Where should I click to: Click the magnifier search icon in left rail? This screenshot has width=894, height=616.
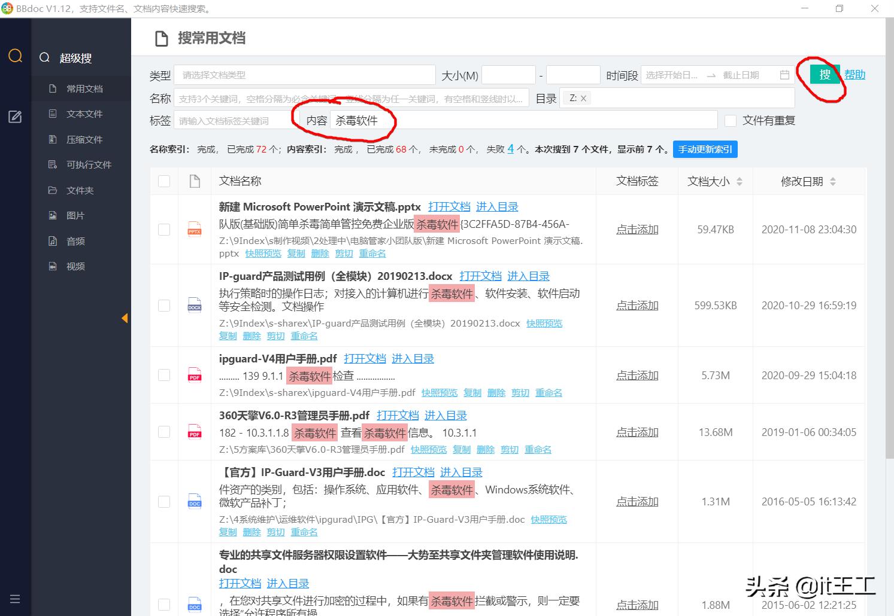coord(15,56)
